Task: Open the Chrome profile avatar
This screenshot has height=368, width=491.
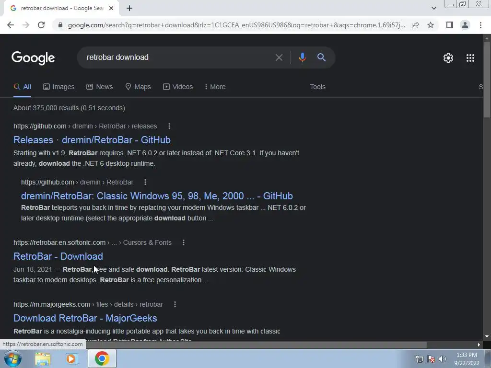Action: point(465,25)
